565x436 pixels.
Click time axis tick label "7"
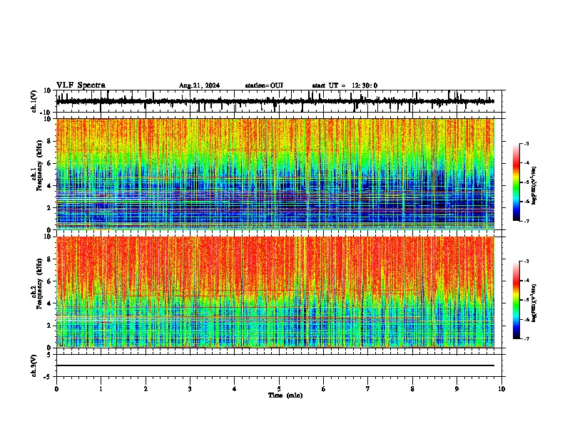[x=368, y=389]
